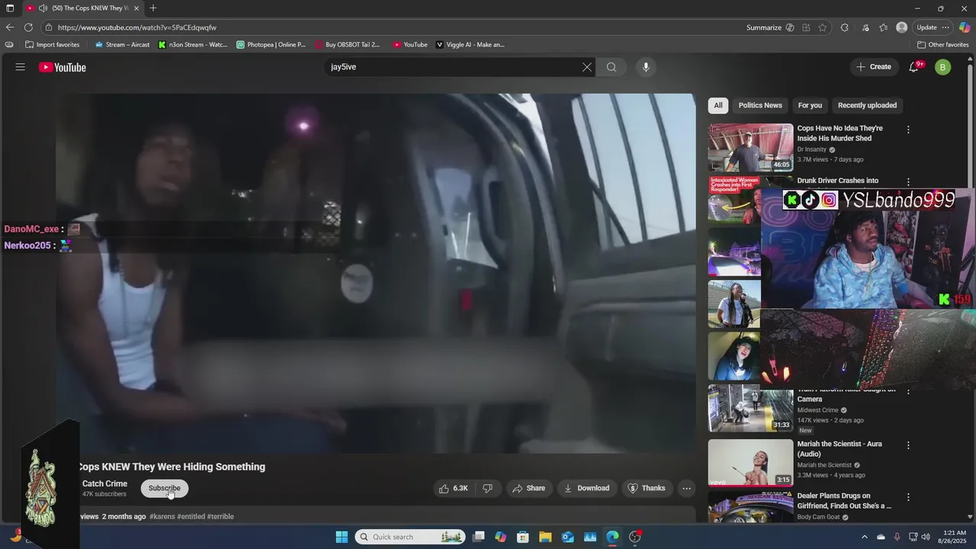The height and width of the screenshot is (549, 976).
Task: Open the browser extensions puzzle icon
Action: [x=845, y=27]
